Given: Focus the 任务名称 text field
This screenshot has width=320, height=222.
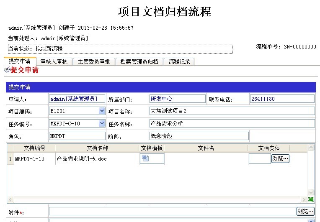Looking at the screenshot, I should pyautogui.click(x=232, y=123).
